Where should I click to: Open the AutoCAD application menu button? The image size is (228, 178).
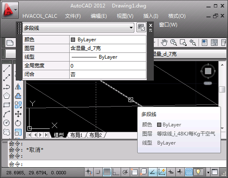10,10
